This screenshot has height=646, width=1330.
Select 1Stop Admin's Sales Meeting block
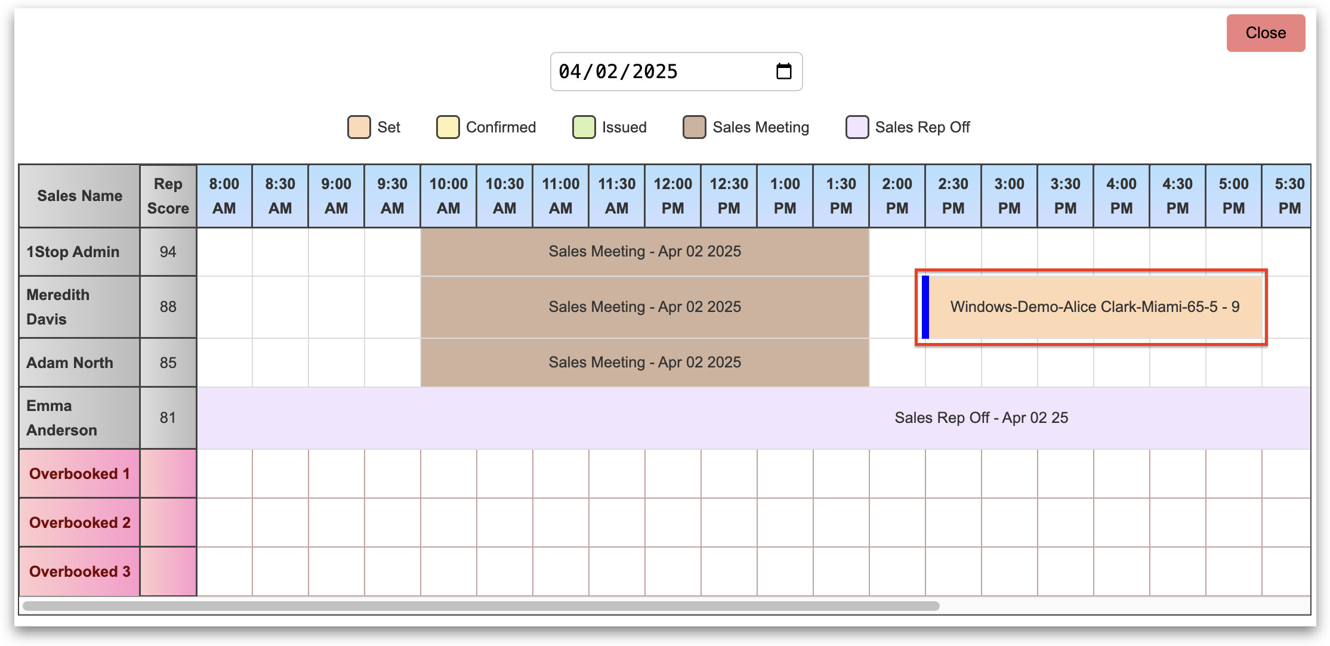pos(644,252)
